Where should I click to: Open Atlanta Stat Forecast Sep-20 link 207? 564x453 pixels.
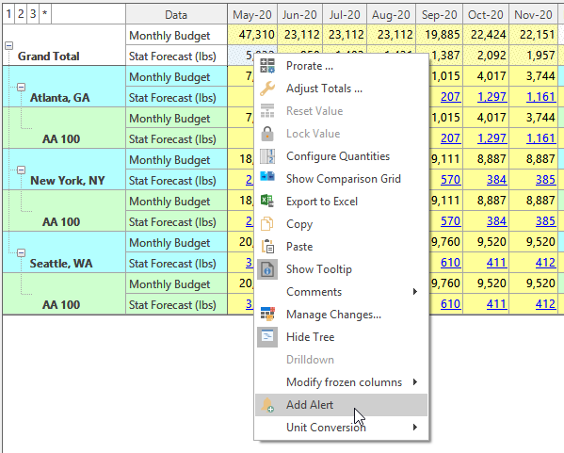pos(450,97)
